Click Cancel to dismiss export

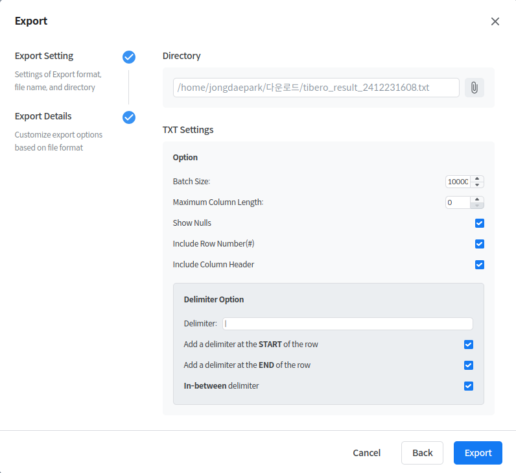(x=366, y=453)
